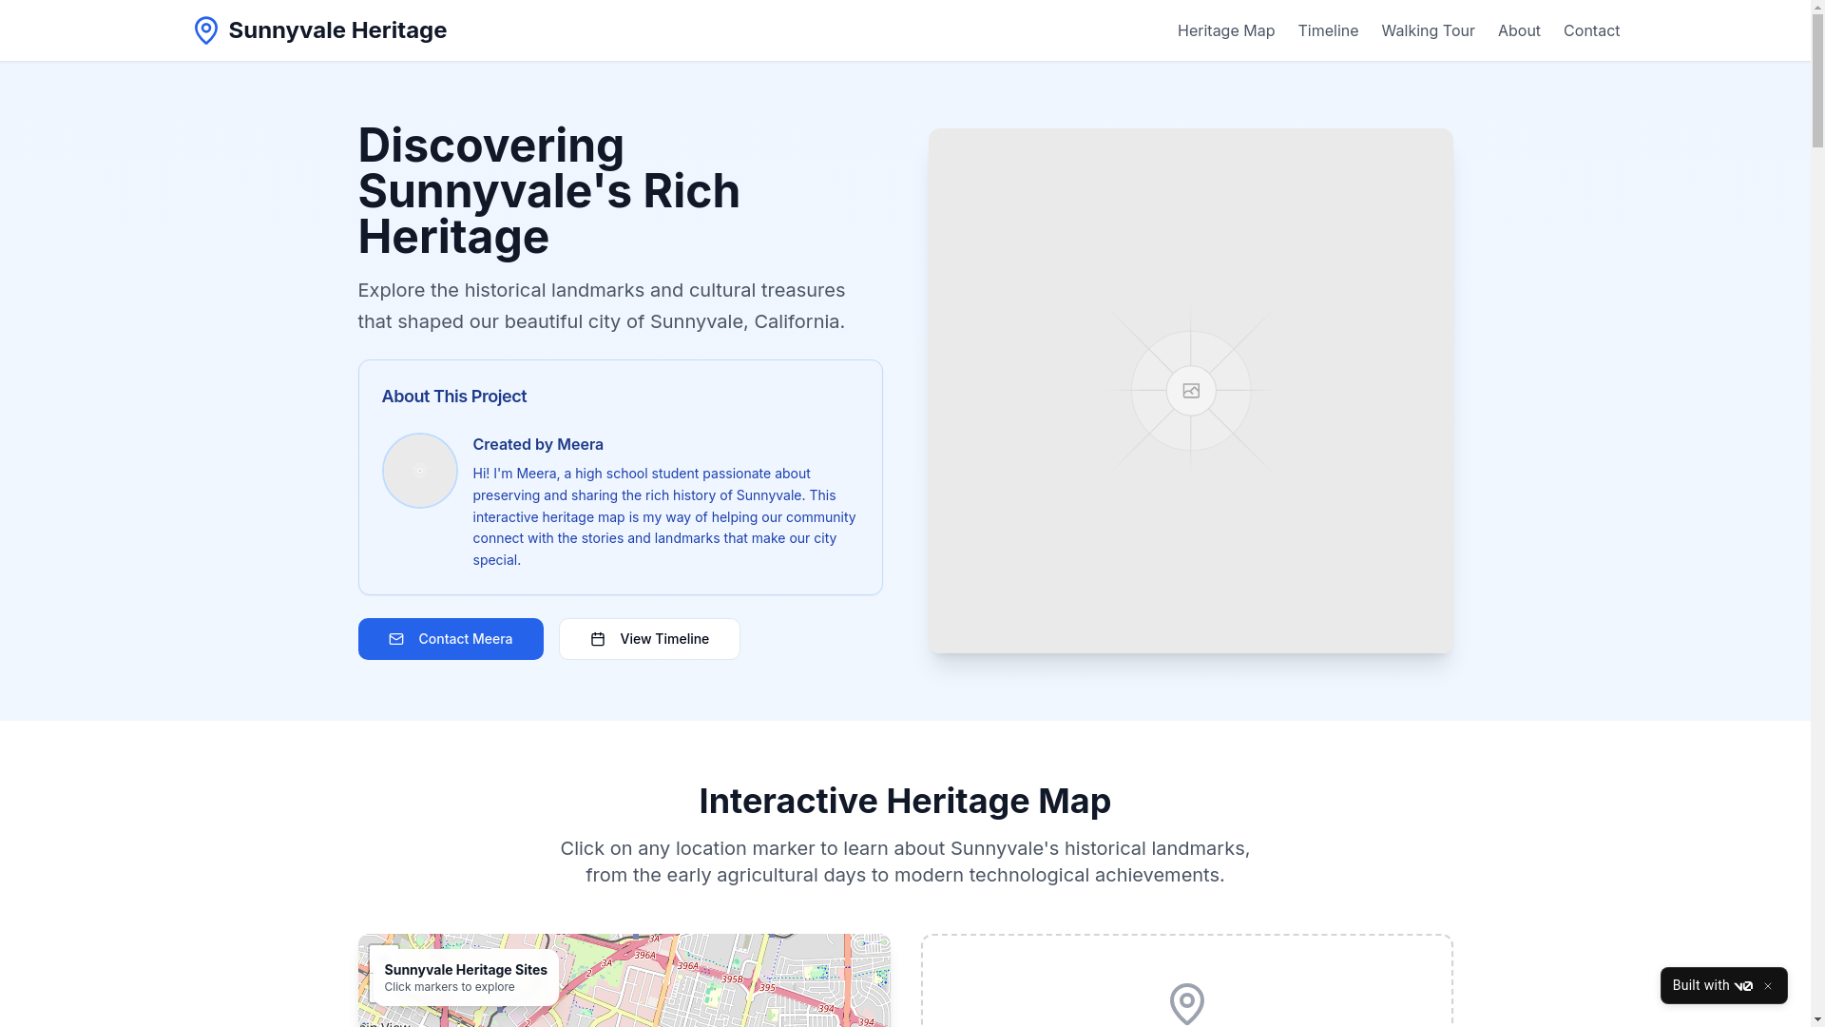Click 'Click markers to explore' caption
Screen dimensions: 1825x1027
pyautogui.click(x=449, y=987)
